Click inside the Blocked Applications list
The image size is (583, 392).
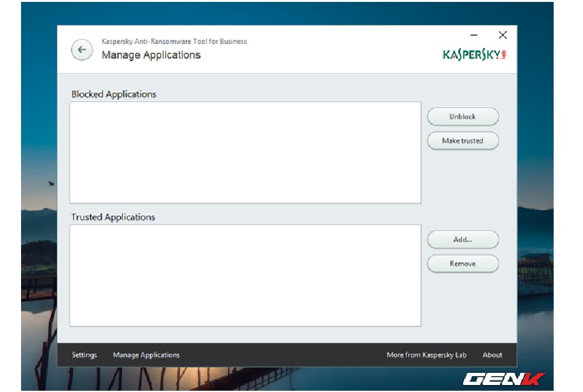[x=246, y=153]
